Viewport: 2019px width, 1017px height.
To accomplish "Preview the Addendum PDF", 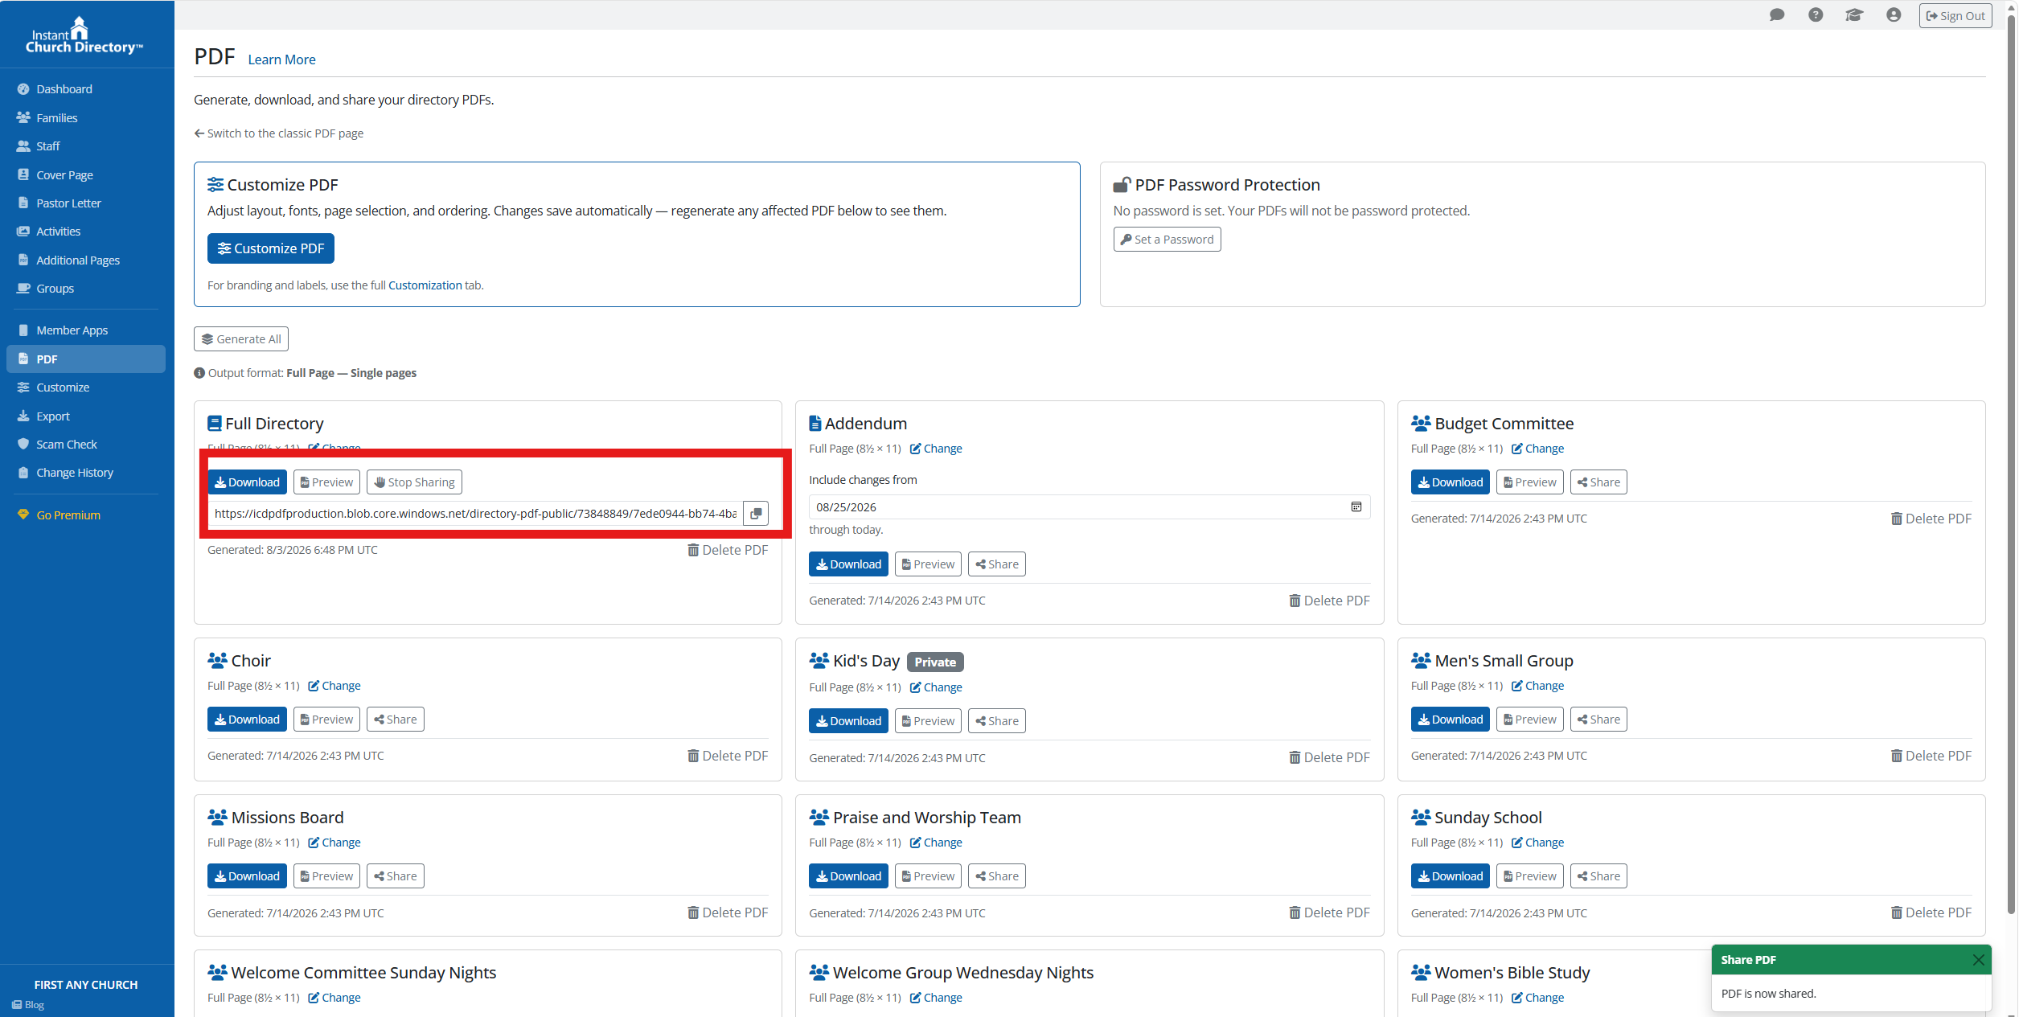I will [928, 564].
